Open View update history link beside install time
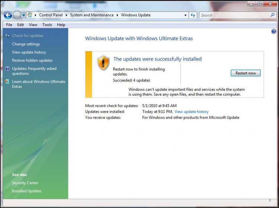This screenshot has height=208, width=279. 192,112
